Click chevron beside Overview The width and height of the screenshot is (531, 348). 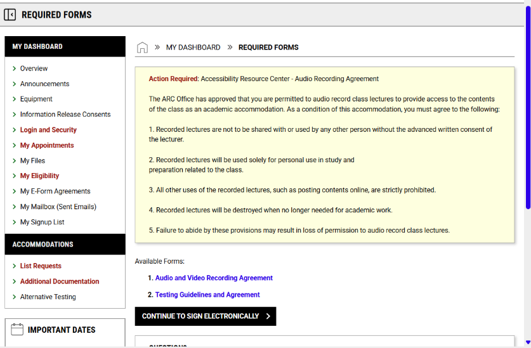click(14, 68)
